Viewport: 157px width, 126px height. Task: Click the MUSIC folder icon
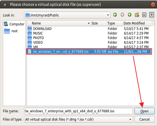[29, 33]
